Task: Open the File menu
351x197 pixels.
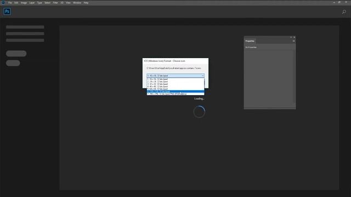Action: click(10, 3)
